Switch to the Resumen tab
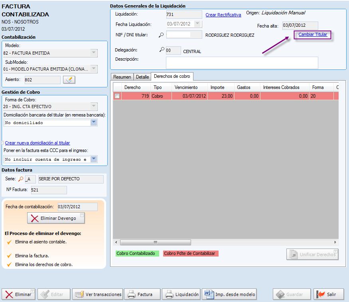 122,77
